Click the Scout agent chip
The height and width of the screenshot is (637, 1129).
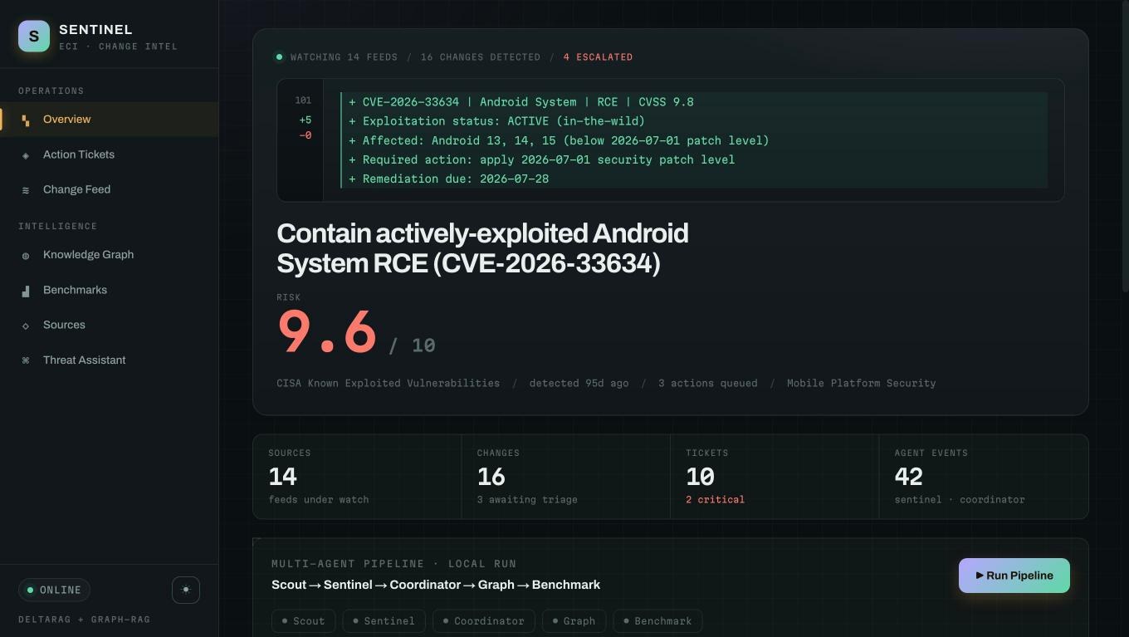point(304,621)
